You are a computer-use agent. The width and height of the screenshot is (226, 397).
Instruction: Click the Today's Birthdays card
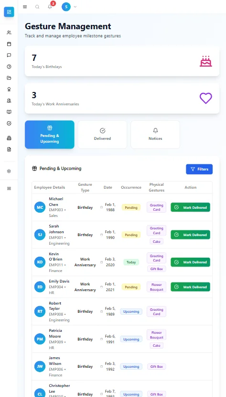(x=122, y=61)
